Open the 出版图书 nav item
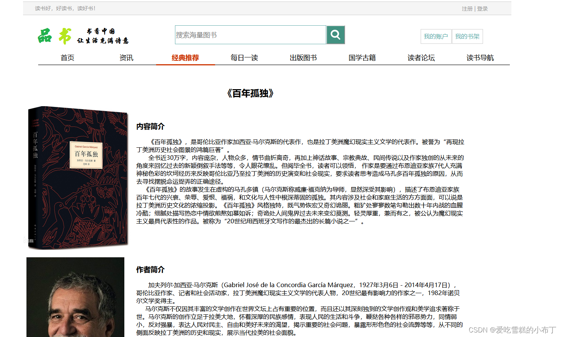 pos(303,58)
